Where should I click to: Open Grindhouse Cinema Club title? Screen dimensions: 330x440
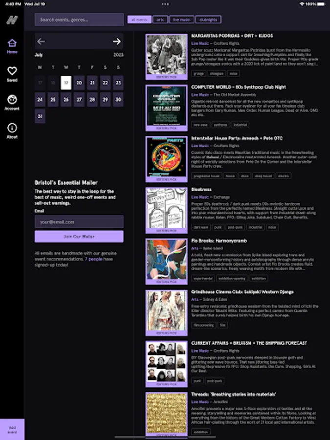tap(242, 292)
